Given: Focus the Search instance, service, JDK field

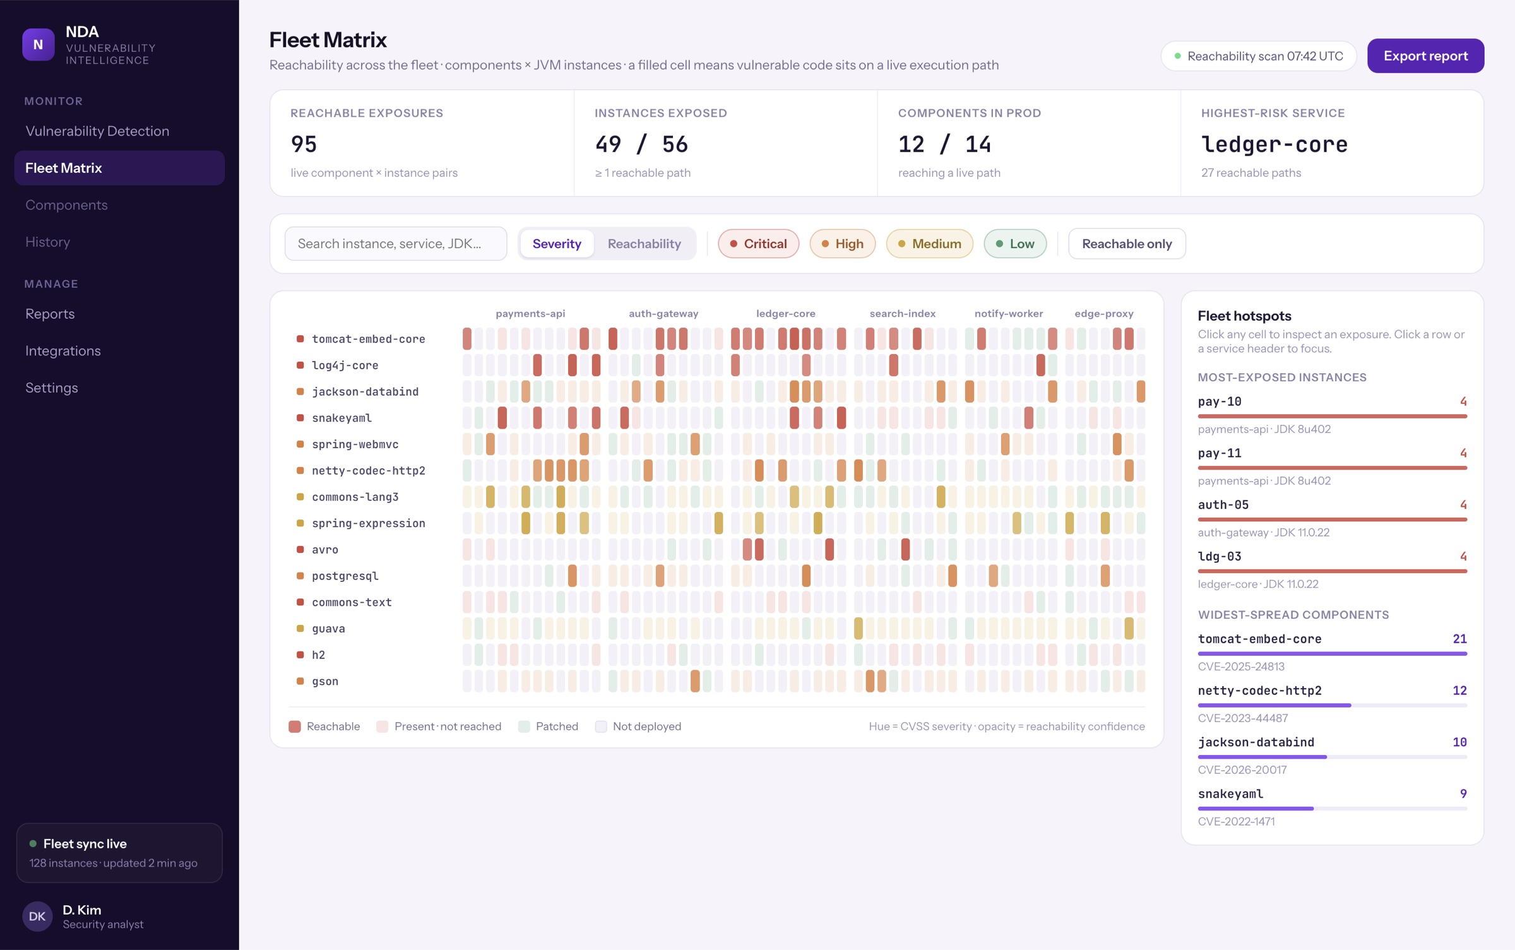Looking at the screenshot, I should click(x=396, y=244).
